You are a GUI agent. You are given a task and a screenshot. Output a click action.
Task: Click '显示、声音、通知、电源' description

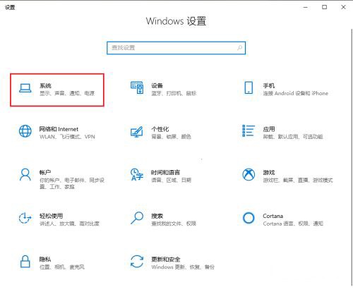67,93
